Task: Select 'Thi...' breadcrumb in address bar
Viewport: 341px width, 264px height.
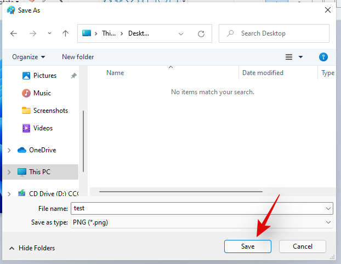Action: click(109, 33)
